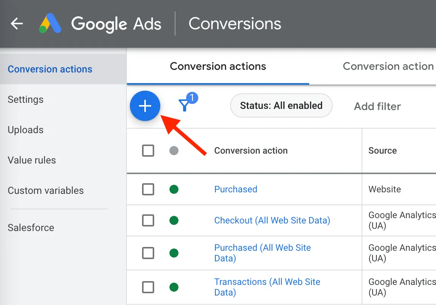Viewport: 436px width, 305px height.
Task: Click green dot for Purchased (All Web Site Data)
Action: click(x=174, y=253)
